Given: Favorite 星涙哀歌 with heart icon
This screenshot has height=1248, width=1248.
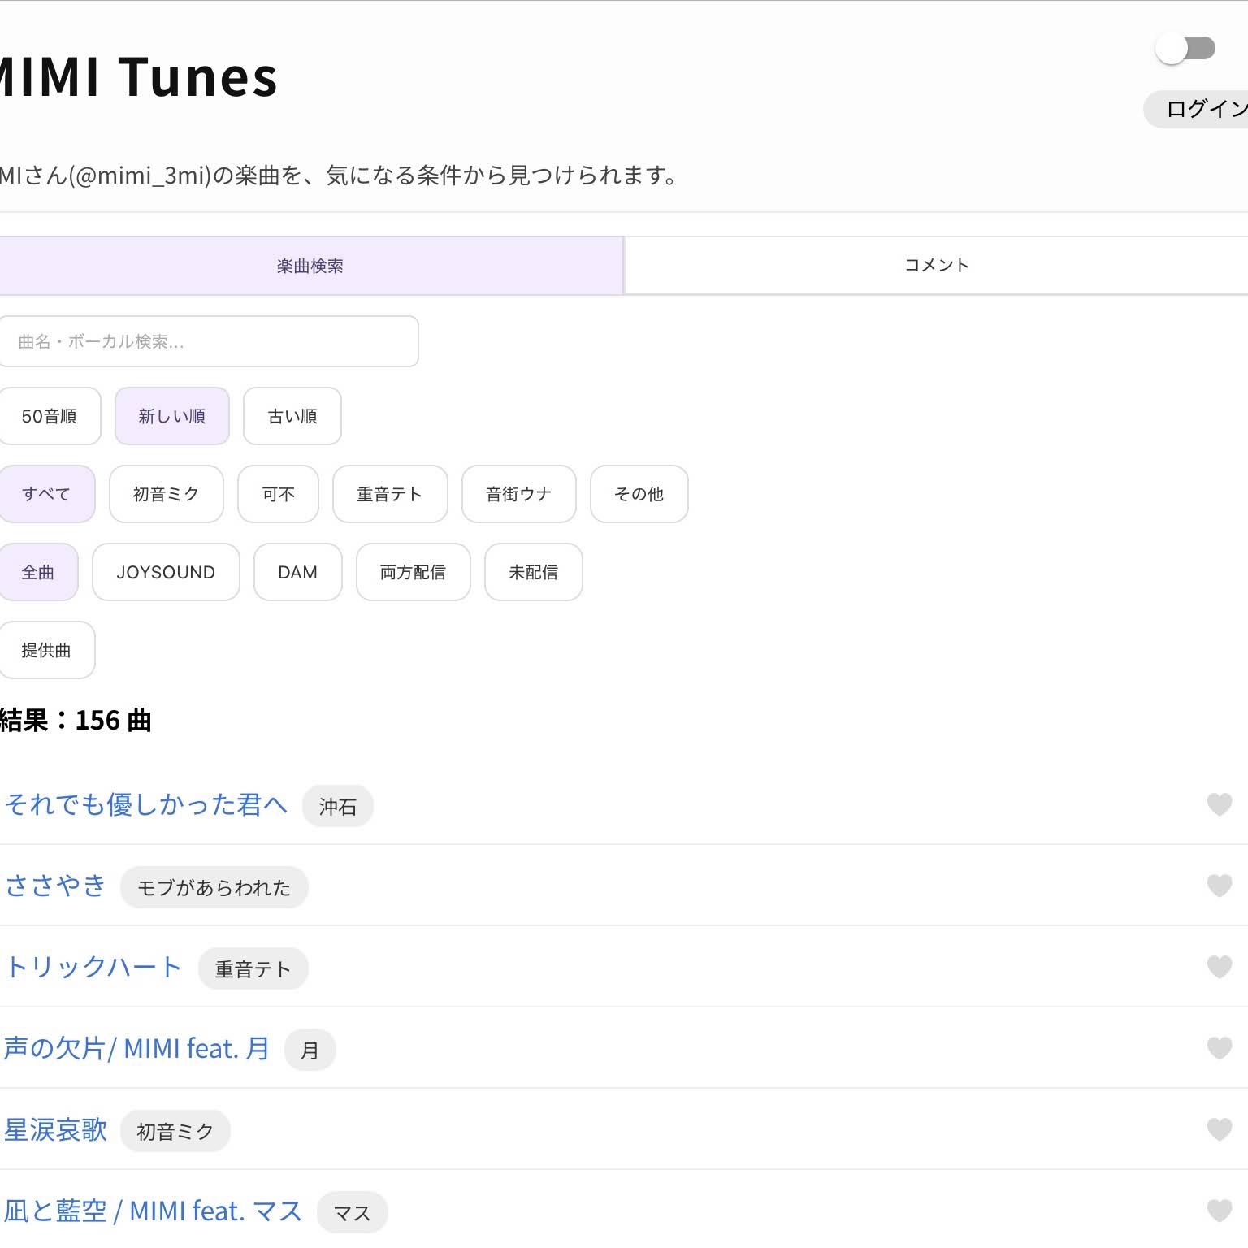Looking at the screenshot, I should 1219,1129.
